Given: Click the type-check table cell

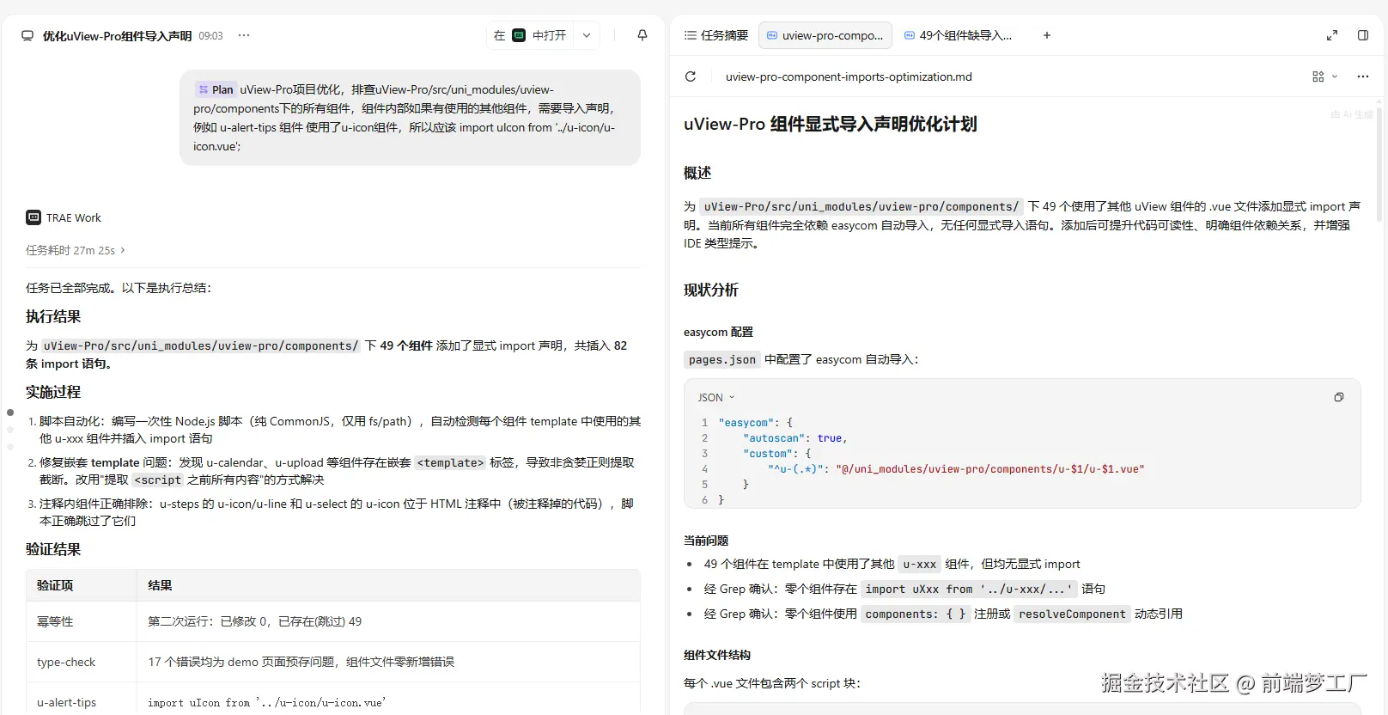Looking at the screenshot, I should click(81, 662).
